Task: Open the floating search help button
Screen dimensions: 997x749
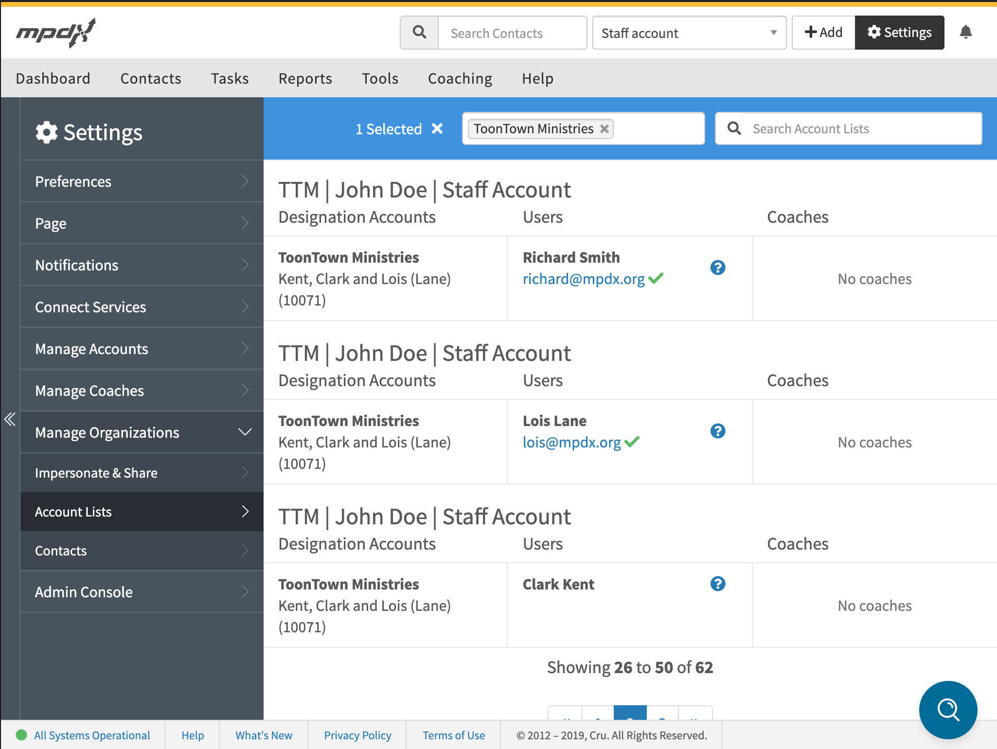Action: 948,710
